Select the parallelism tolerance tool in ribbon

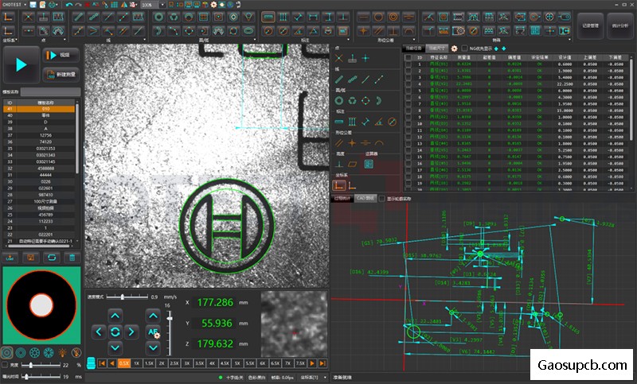(x=378, y=31)
